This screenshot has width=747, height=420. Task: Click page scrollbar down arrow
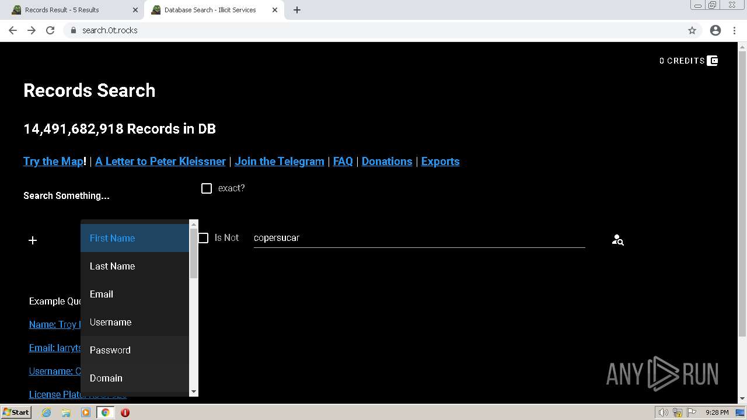coord(742,399)
